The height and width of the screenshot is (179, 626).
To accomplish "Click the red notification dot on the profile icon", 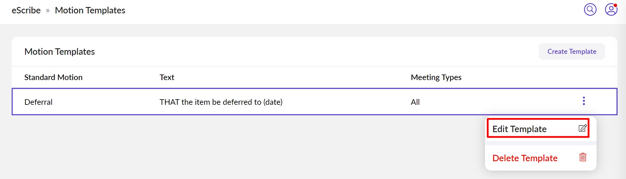I will (x=616, y=5).
